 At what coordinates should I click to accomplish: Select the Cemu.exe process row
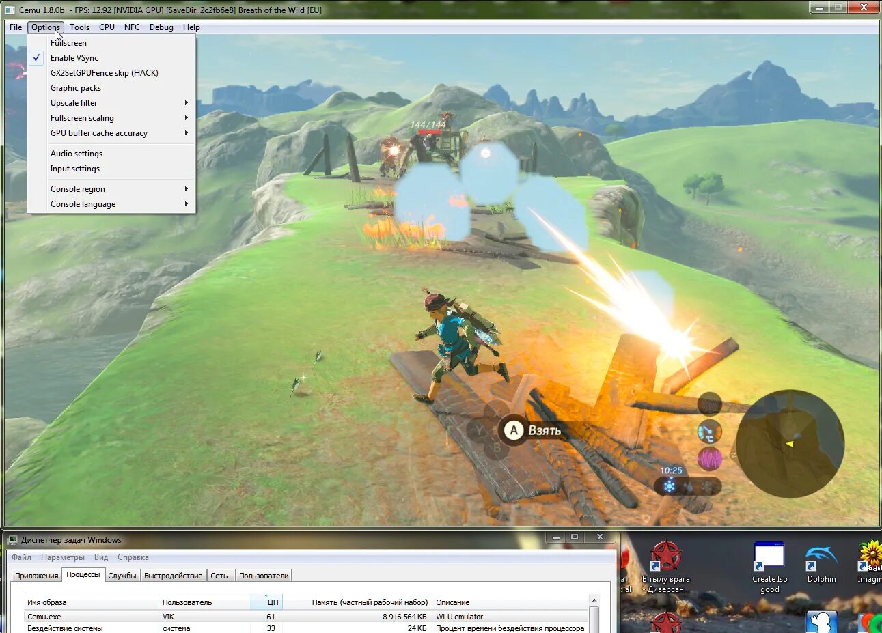(306, 617)
